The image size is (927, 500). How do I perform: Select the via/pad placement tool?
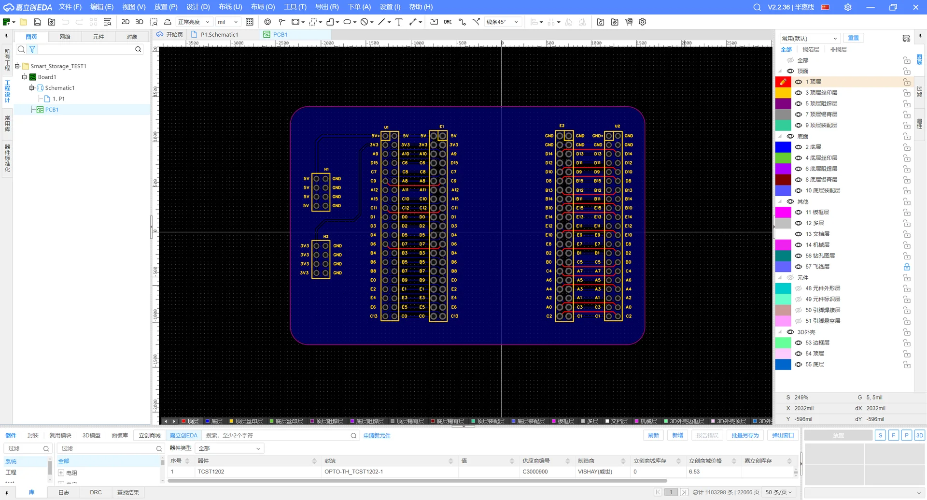pyautogui.click(x=267, y=22)
